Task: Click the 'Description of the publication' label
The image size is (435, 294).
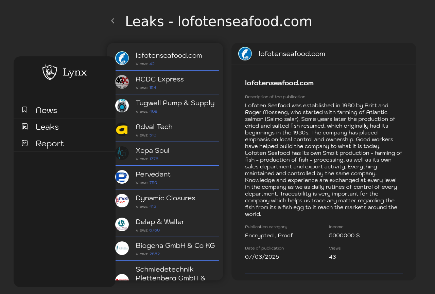Action: (275, 97)
